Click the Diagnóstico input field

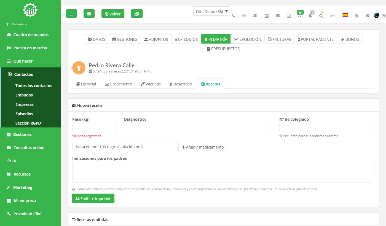(x=197, y=128)
